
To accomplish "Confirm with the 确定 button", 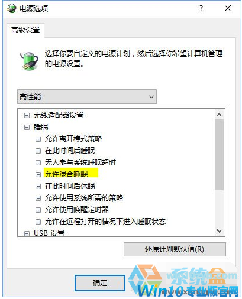I will [x=100, y=283].
